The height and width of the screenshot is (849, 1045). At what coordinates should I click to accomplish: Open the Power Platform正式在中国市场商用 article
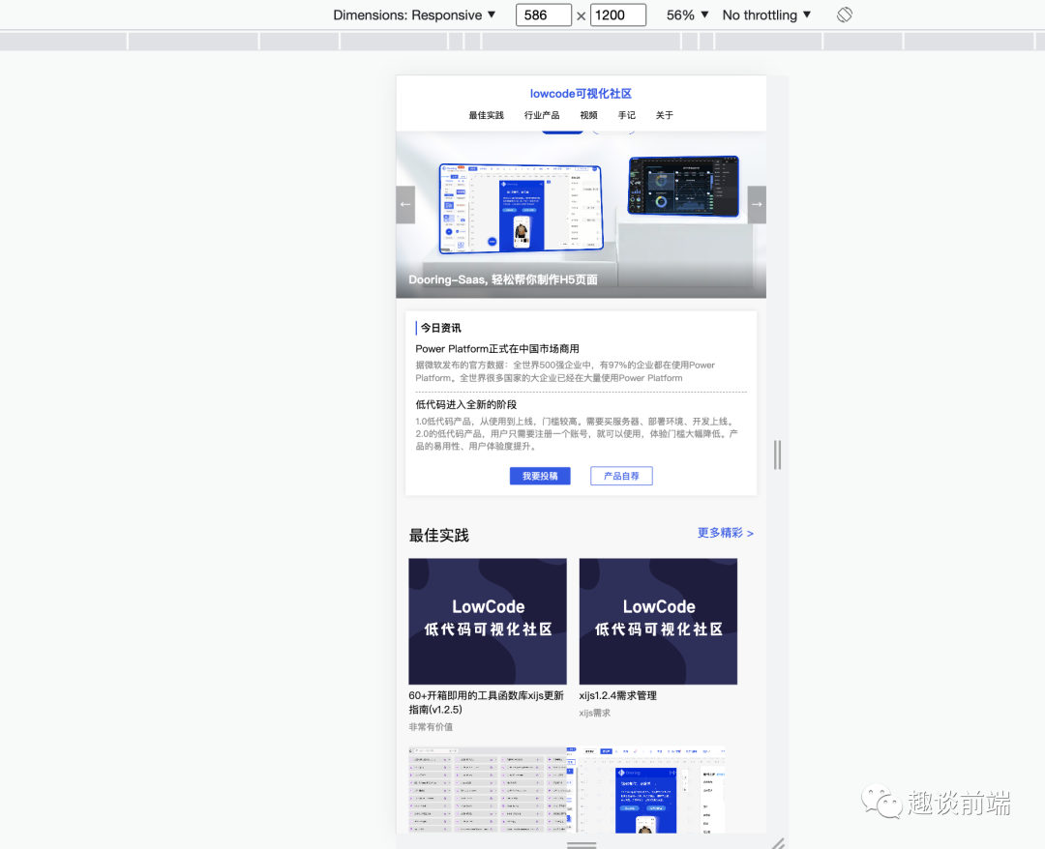[497, 349]
